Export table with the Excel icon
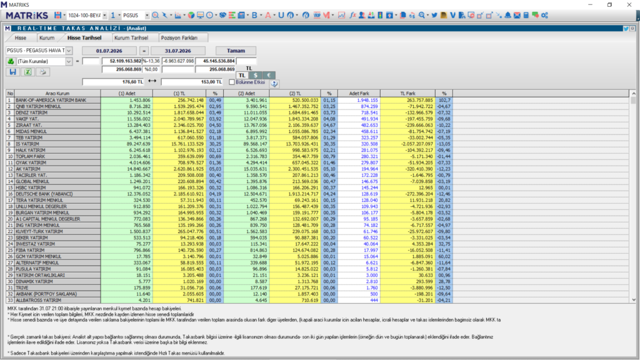The width and height of the screenshot is (640, 360). click(x=27, y=72)
